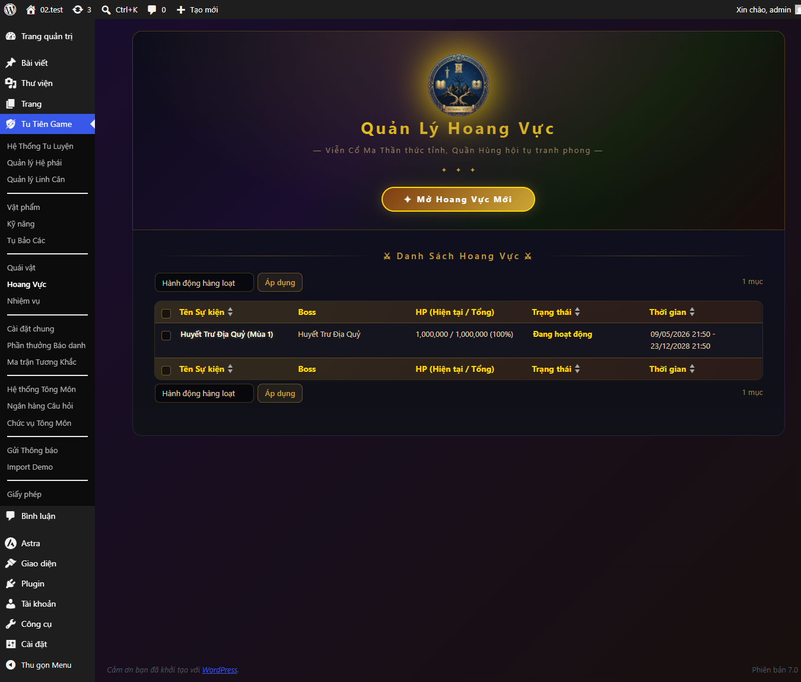The height and width of the screenshot is (682, 801).
Task: Click the Bài viết pin icon
Action: 11,63
